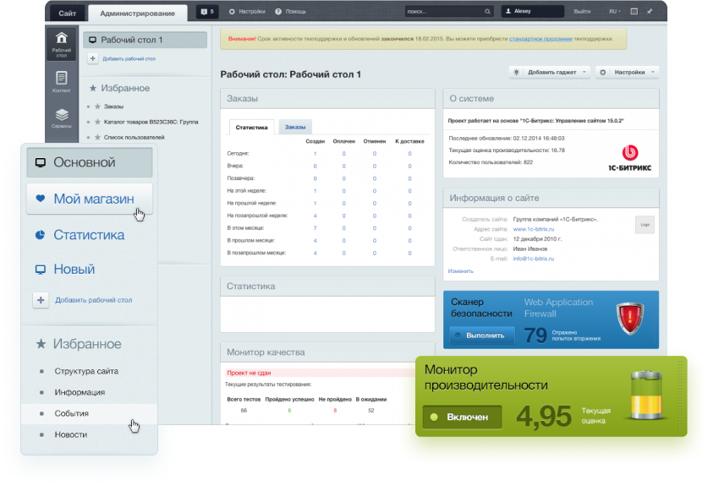The width and height of the screenshot is (708, 486).
Task: Click the notifications counter badge in top bar
Action: point(207,12)
